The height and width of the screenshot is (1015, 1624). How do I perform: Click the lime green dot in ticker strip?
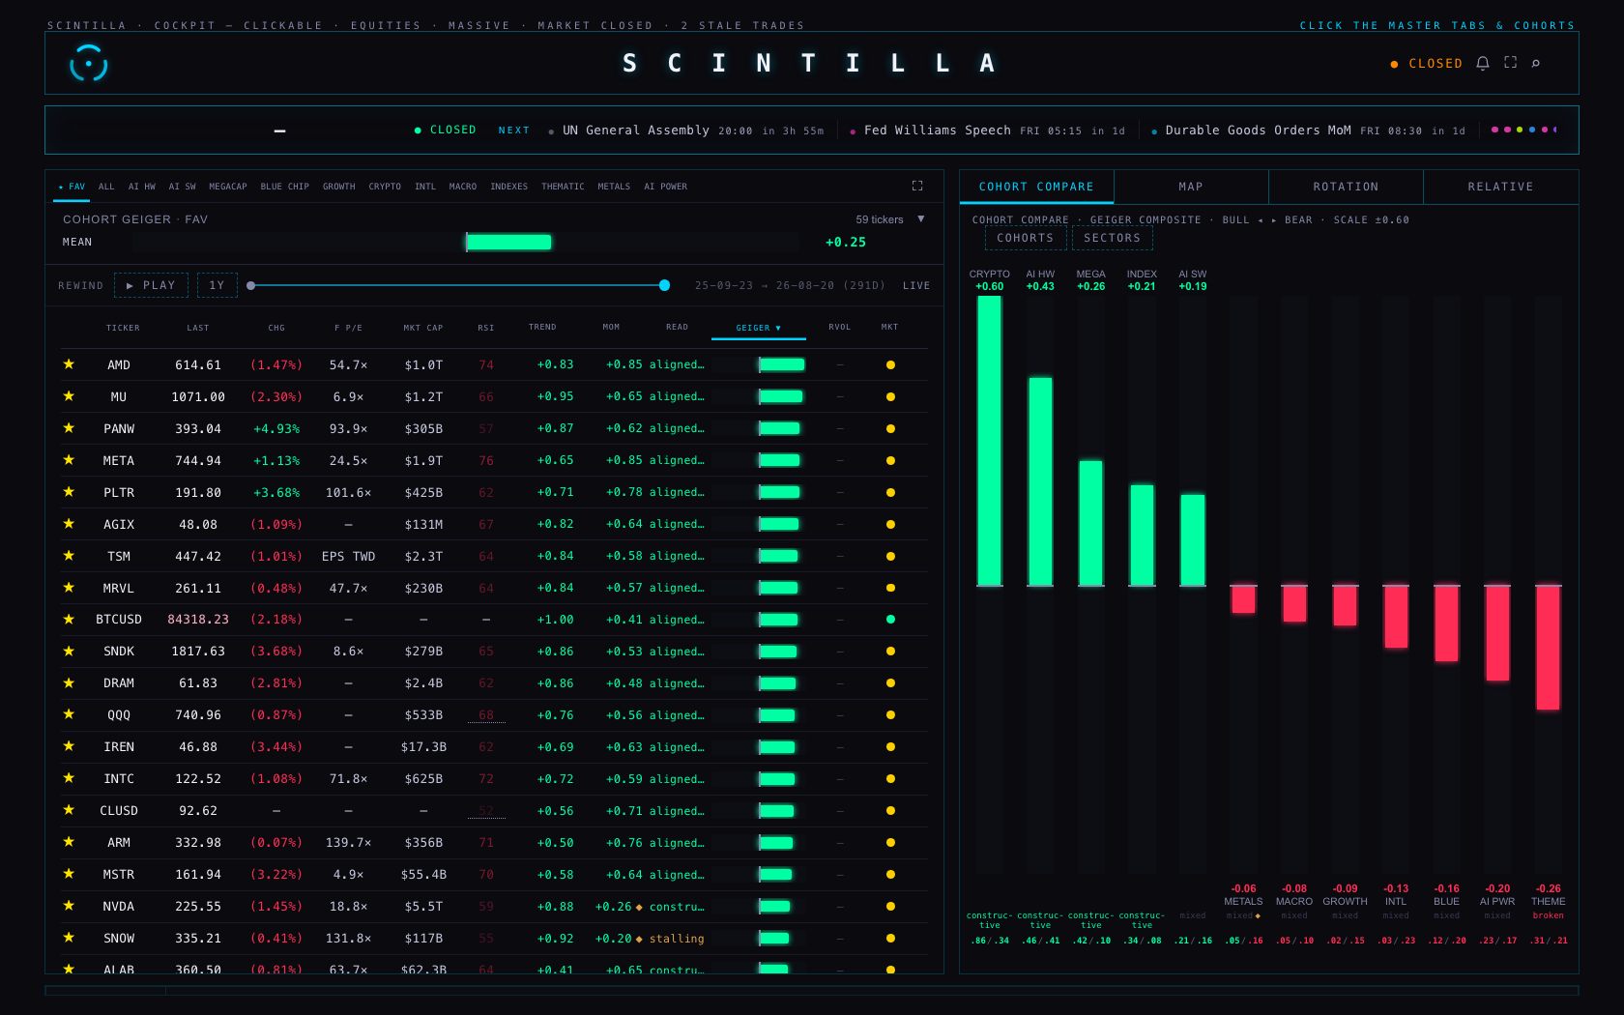pyautogui.click(x=1519, y=130)
